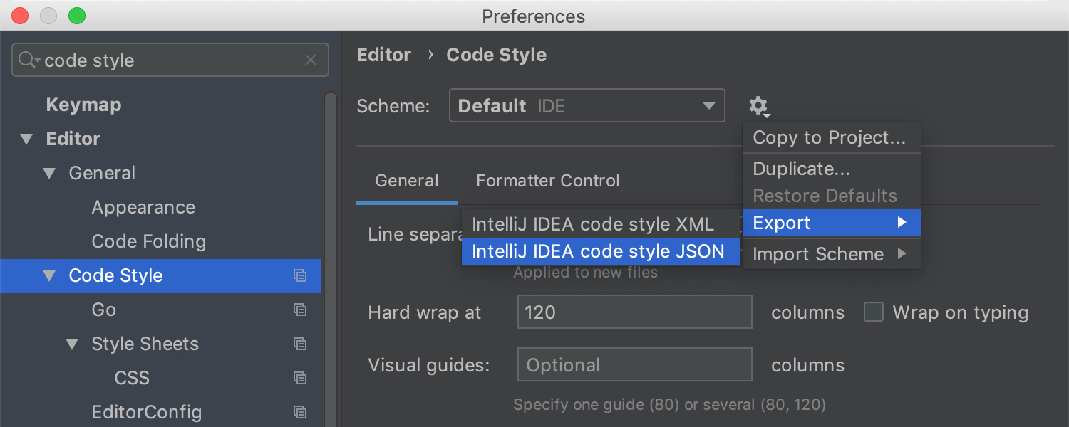This screenshot has width=1069, height=427.
Task: Click project-level icon beside CSS
Action: pyautogui.click(x=300, y=379)
